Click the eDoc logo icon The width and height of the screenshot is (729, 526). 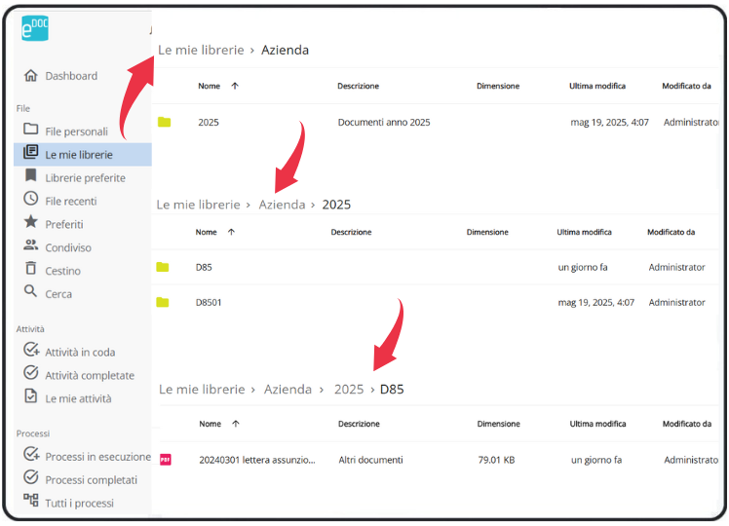[x=34, y=29]
